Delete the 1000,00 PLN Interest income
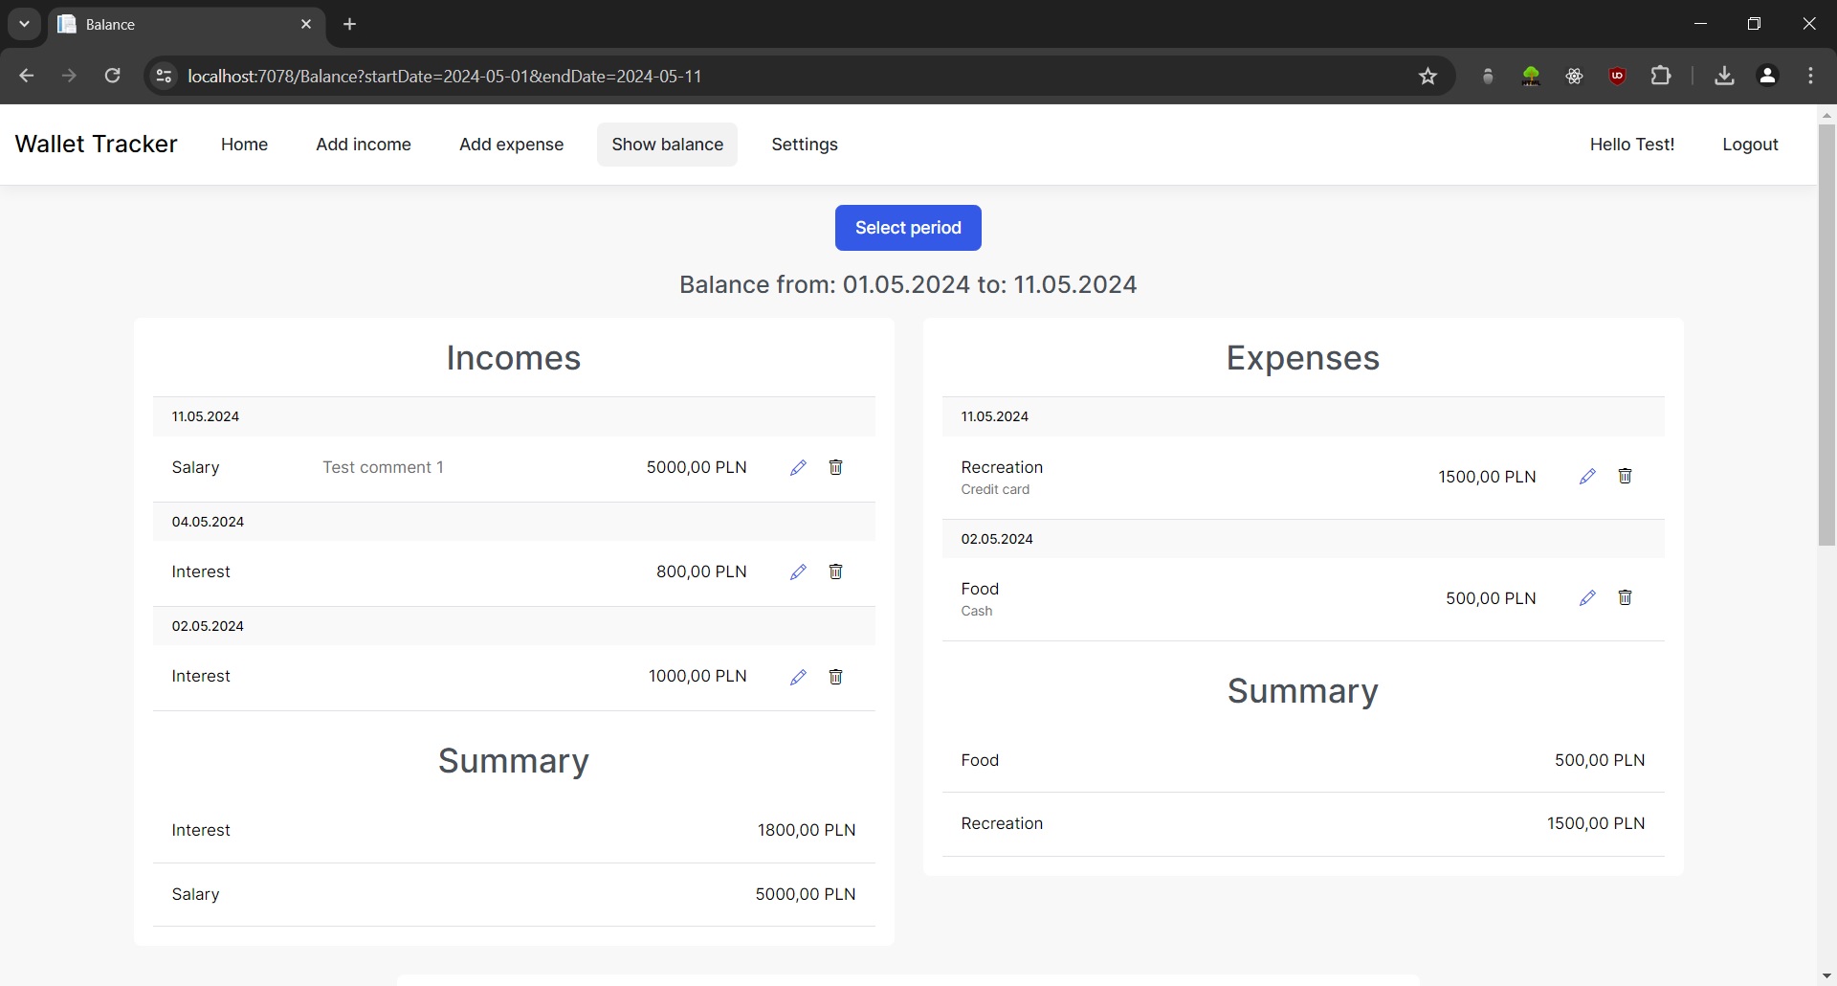 pyautogui.click(x=835, y=677)
